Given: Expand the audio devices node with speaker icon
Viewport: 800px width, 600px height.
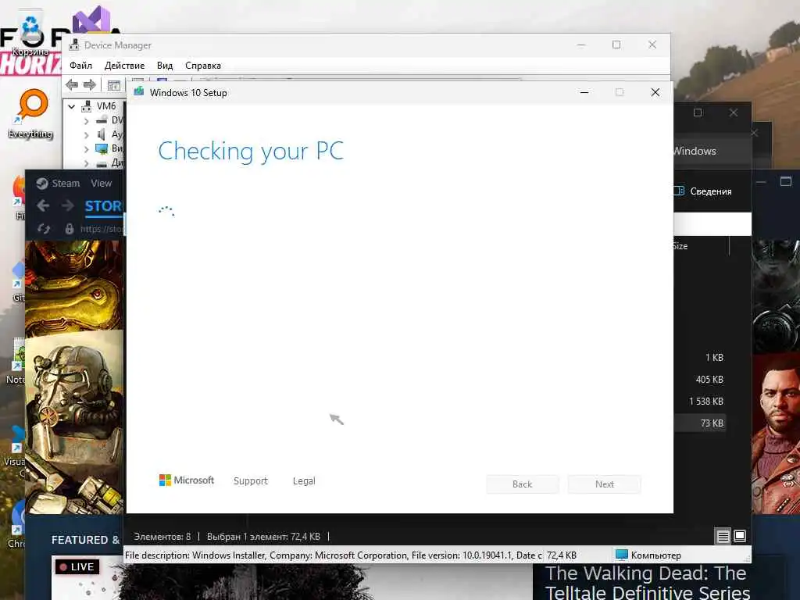Looking at the screenshot, I should tap(86, 135).
